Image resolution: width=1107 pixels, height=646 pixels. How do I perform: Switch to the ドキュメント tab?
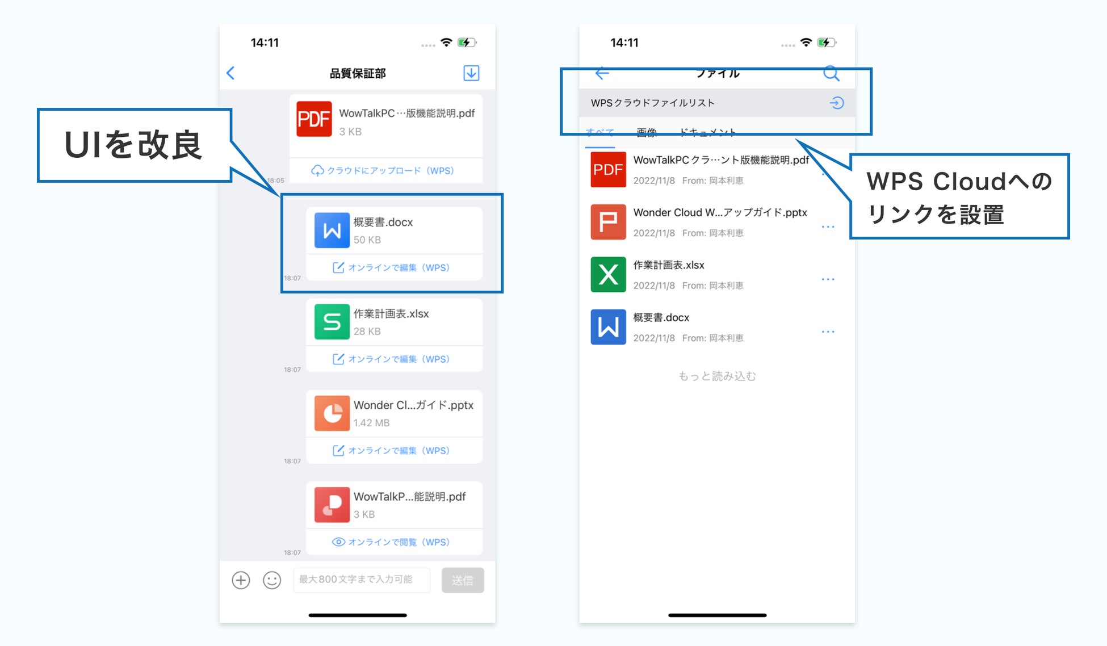coord(707,133)
